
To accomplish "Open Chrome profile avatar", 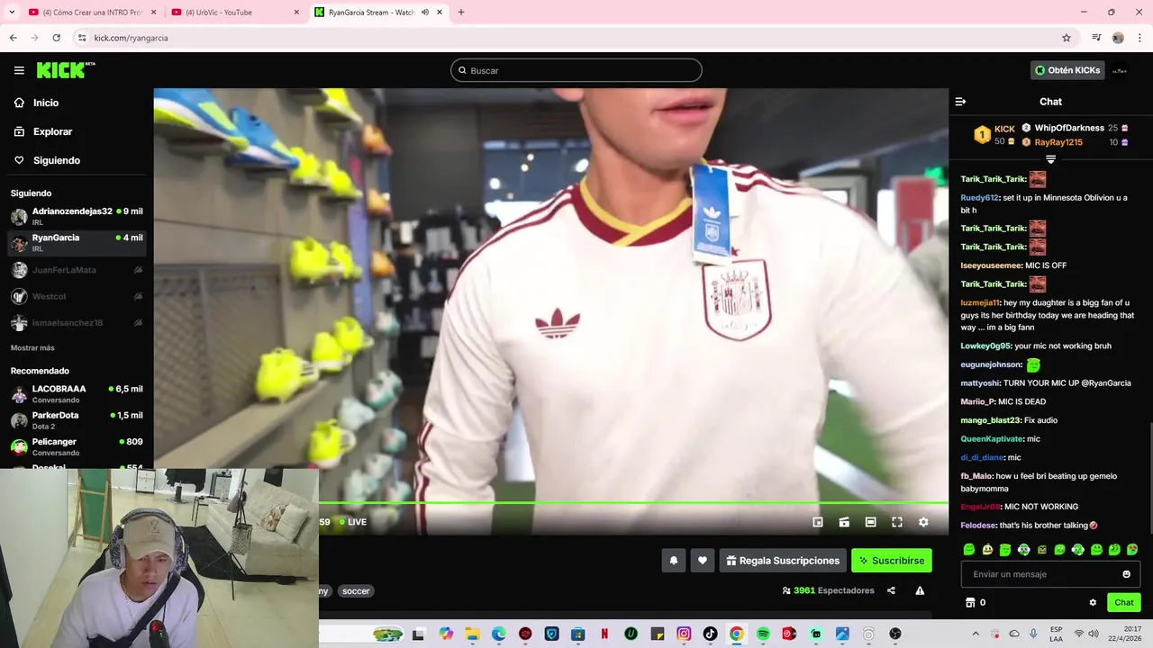I will click(1118, 38).
